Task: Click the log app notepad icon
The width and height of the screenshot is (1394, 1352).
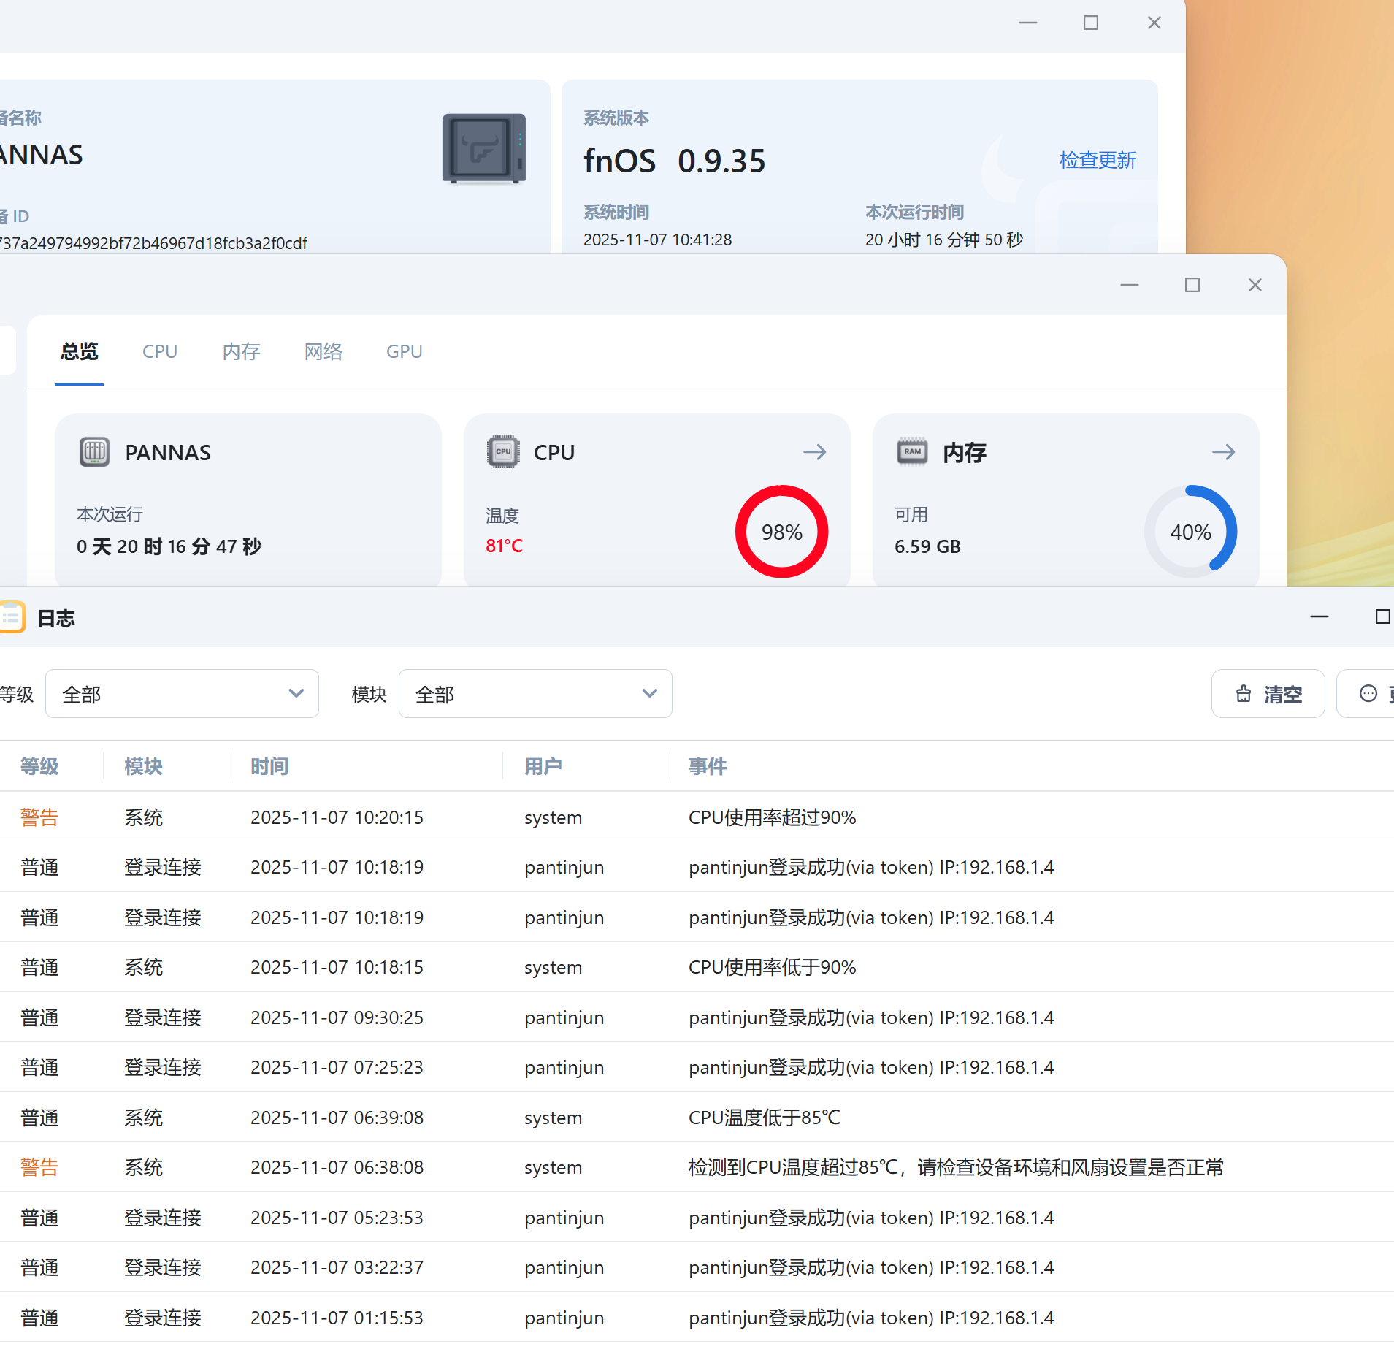Action: pos(12,617)
